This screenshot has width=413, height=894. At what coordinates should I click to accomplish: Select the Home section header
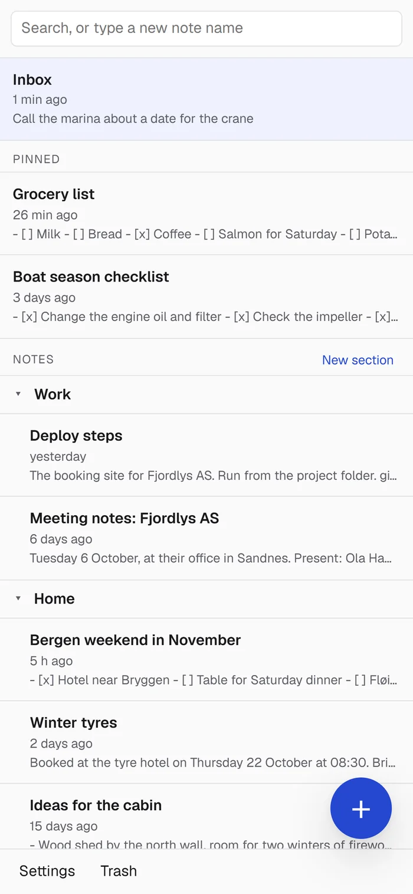(x=206, y=598)
